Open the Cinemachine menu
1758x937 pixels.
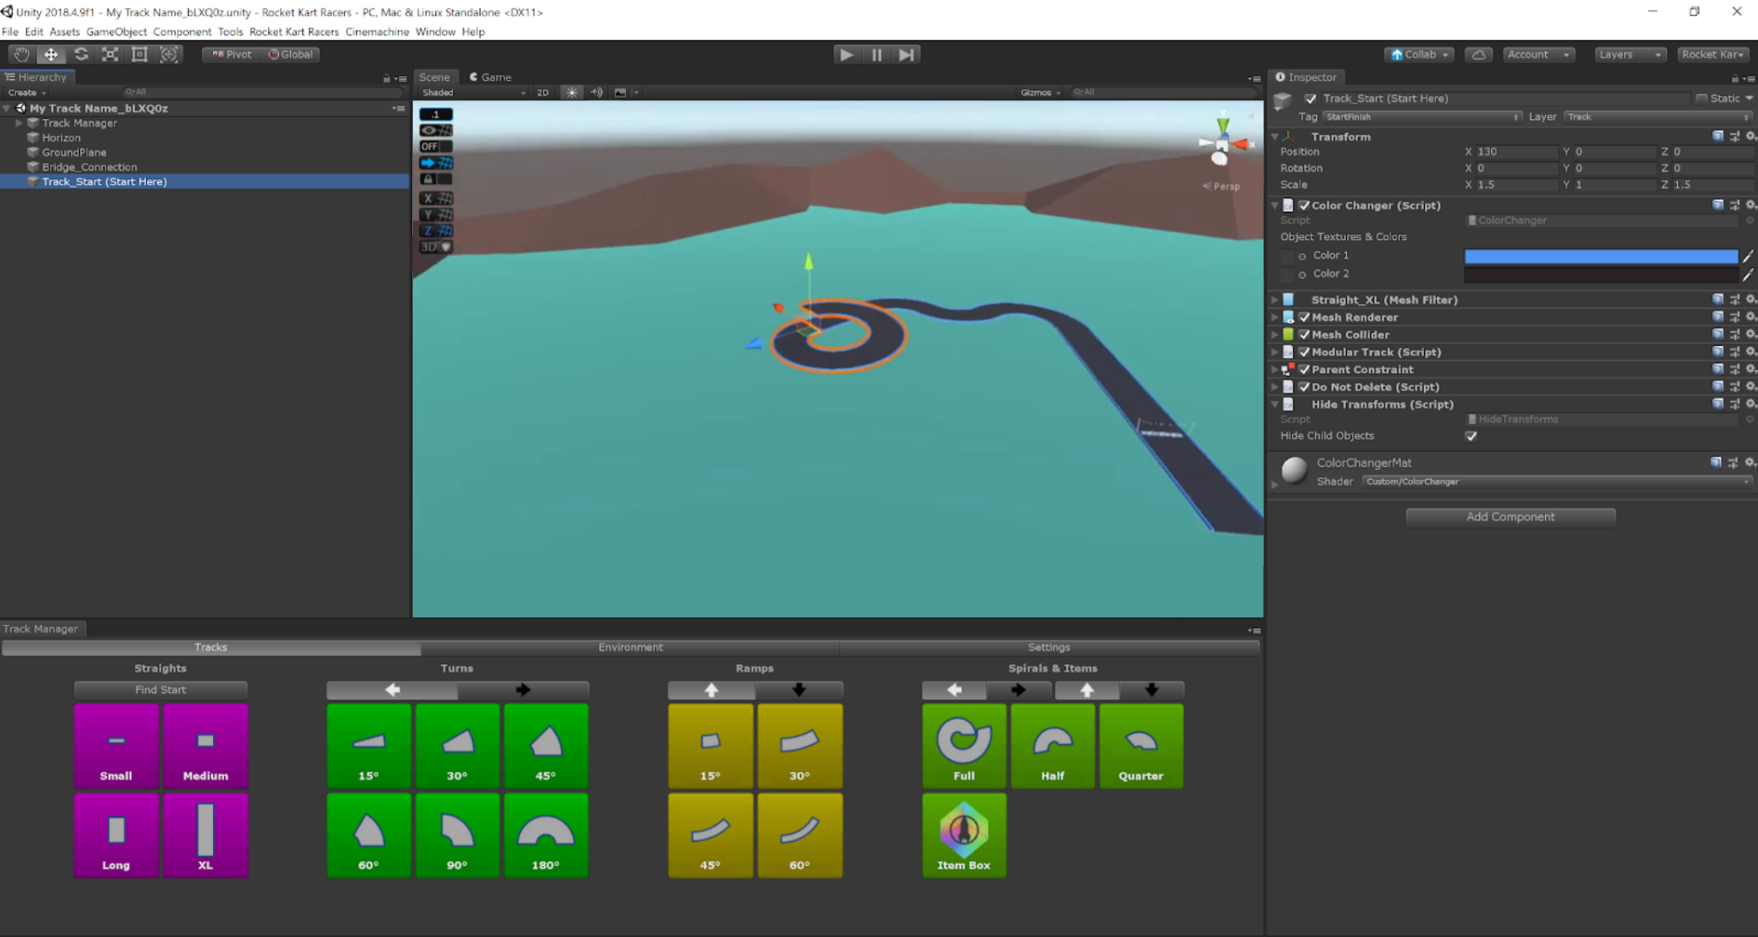(x=377, y=32)
